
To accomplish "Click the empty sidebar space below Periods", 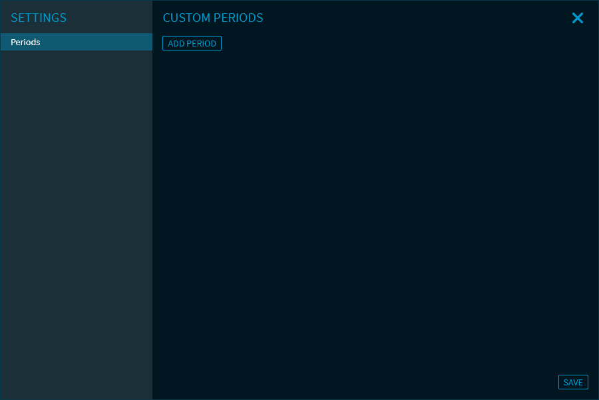I will point(76,219).
